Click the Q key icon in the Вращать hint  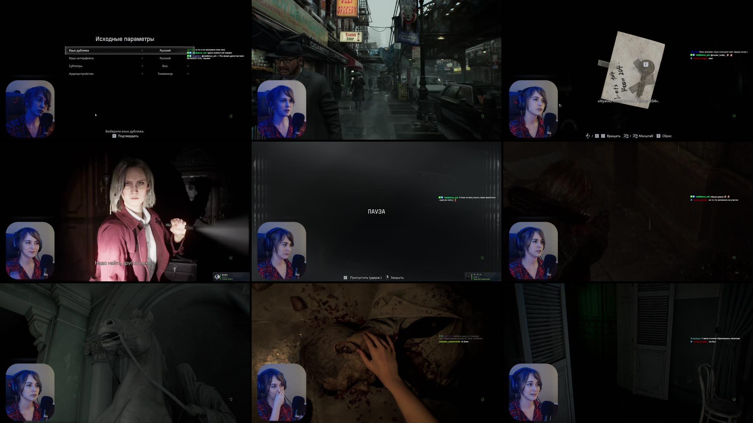597,135
